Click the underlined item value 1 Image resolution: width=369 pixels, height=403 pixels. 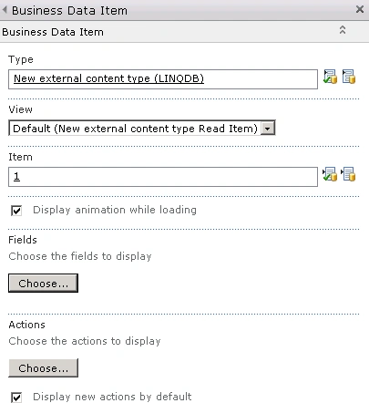pos(16,176)
